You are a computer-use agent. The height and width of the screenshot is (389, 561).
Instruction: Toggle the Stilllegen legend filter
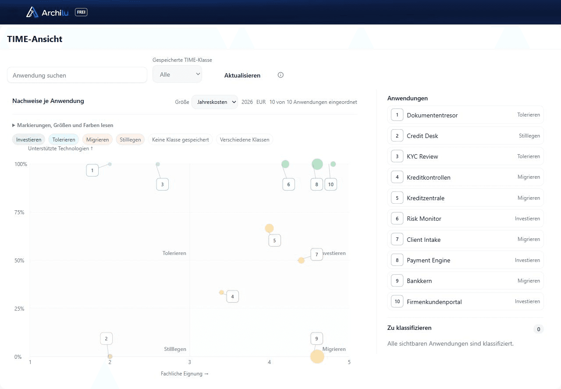tap(130, 140)
